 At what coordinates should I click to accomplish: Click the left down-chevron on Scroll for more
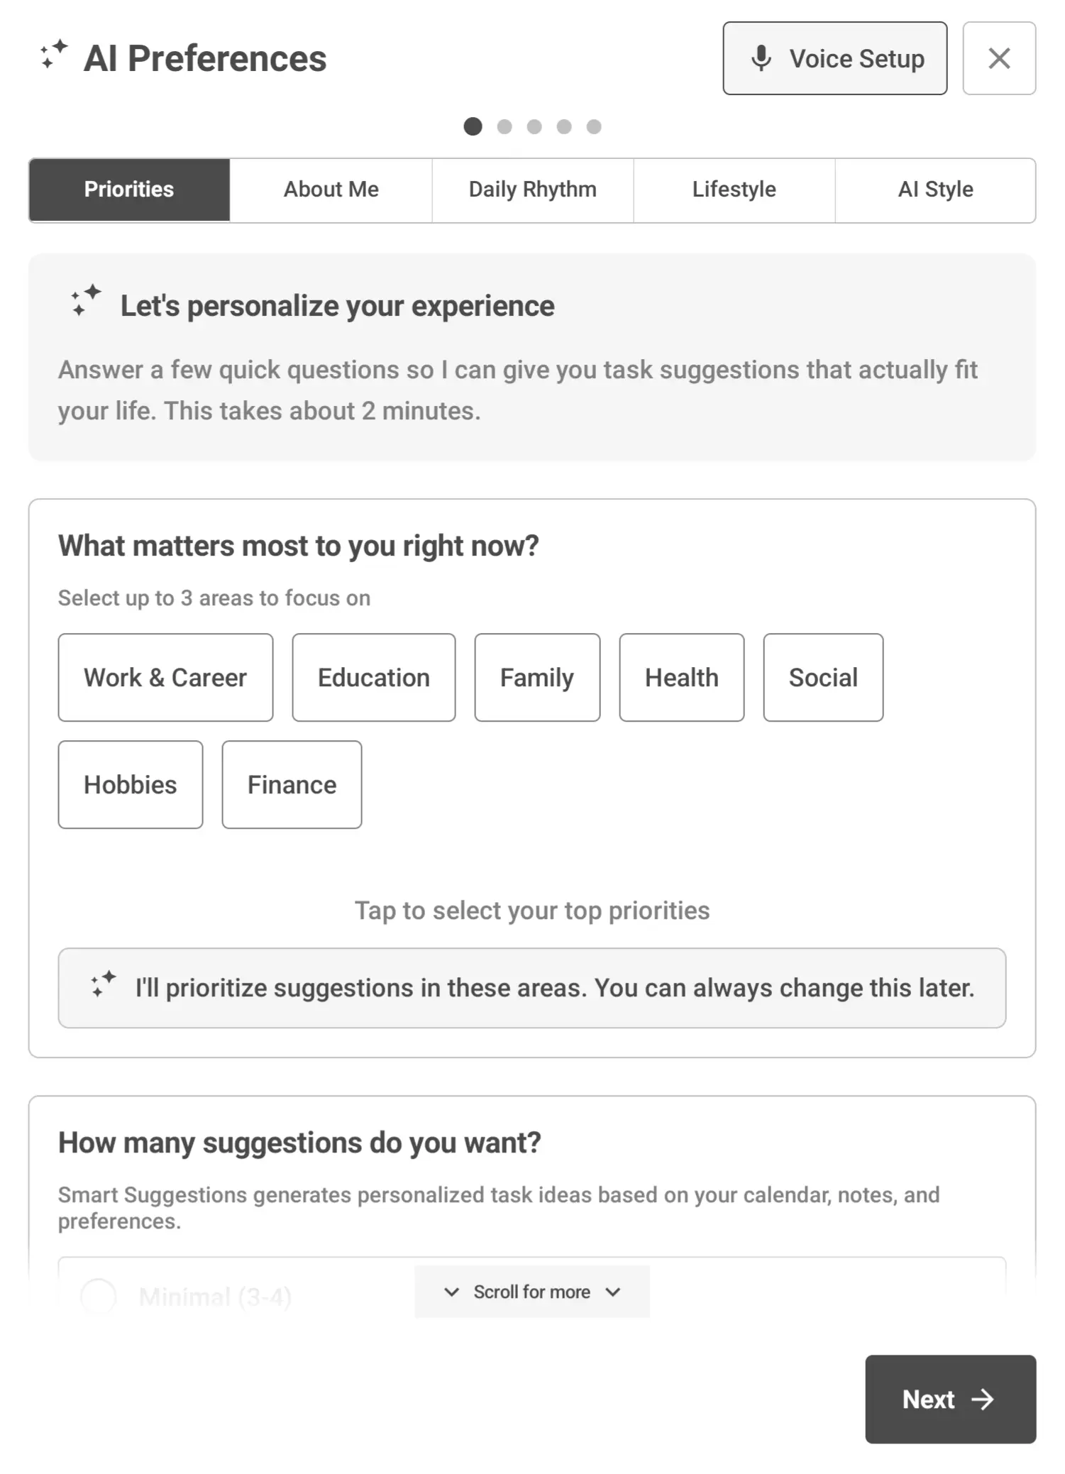pyautogui.click(x=452, y=1292)
